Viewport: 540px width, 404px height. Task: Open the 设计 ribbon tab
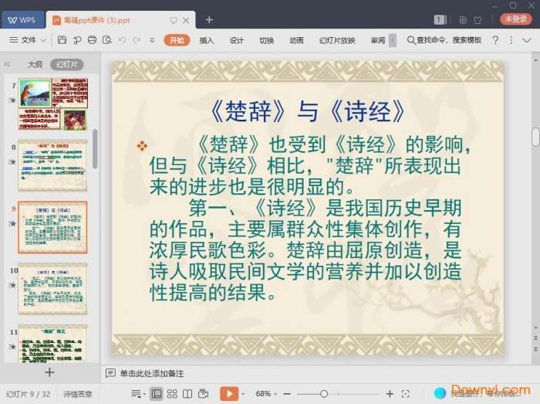point(237,40)
